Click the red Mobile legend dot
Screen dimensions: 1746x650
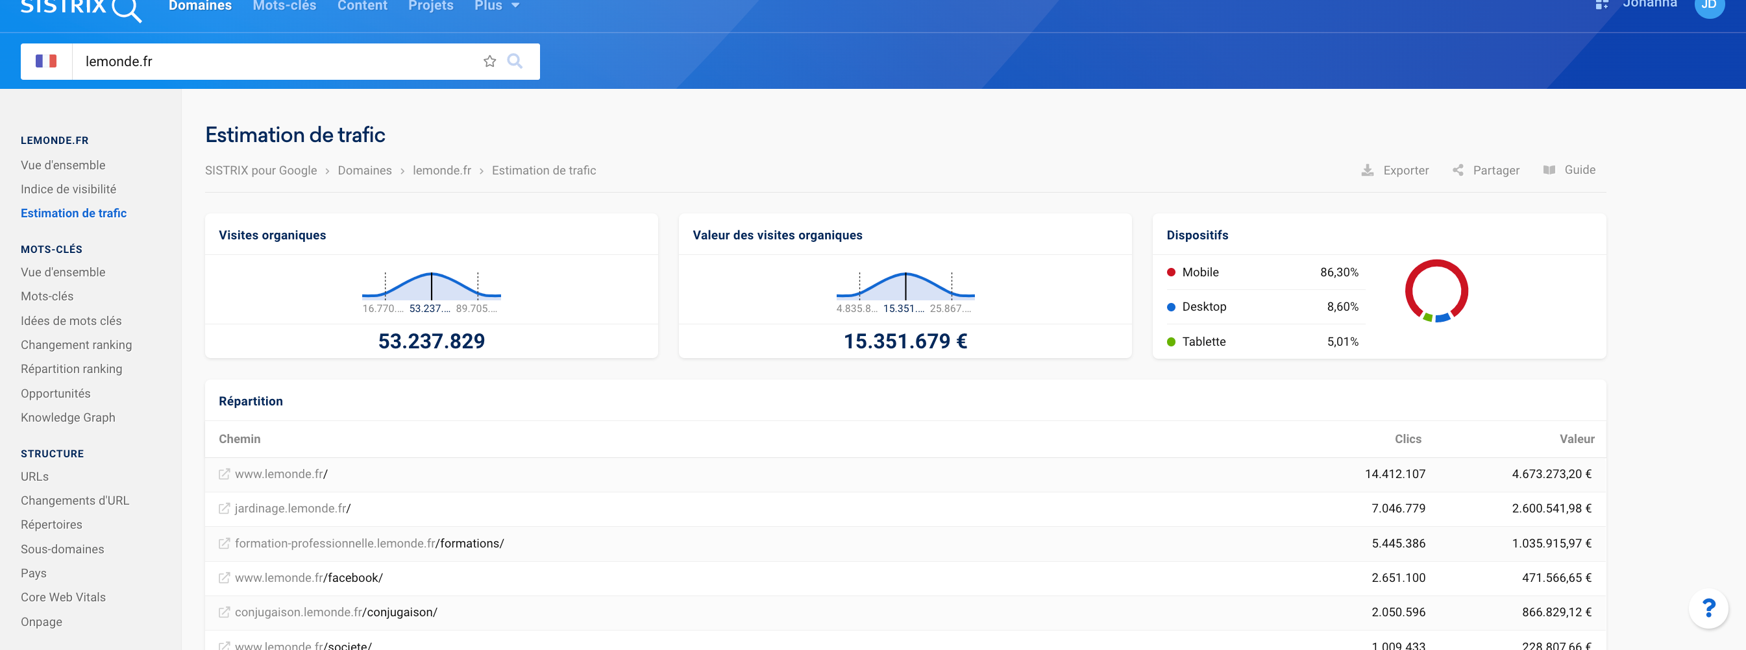[1170, 272]
